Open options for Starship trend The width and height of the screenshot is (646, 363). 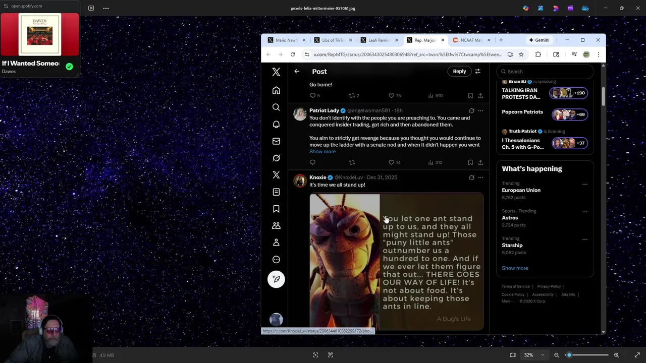tap(585, 239)
